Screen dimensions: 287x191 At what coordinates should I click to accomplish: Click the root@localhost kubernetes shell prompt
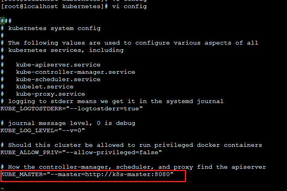(x=55, y=7)
